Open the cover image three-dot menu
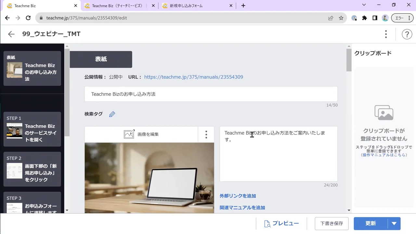Viewport: 416px width, 234px height. pyautogui.click(x=206, y=135)
